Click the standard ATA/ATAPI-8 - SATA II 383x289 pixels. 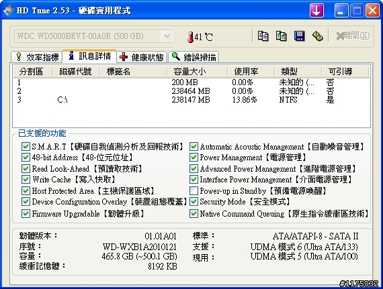click(x=315, y=236)
